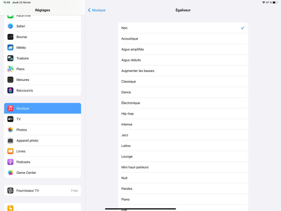Image resolution: width=281 pixels, height=211 pixels.
Task: Open the Plans maps icon
Action: pyautogui.click(x=10, y=69)
